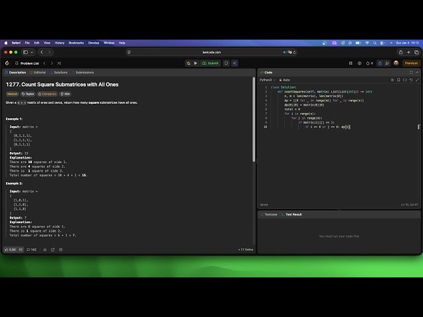Expand the Hint tag
423x317 pixels.
coord(65,94)
